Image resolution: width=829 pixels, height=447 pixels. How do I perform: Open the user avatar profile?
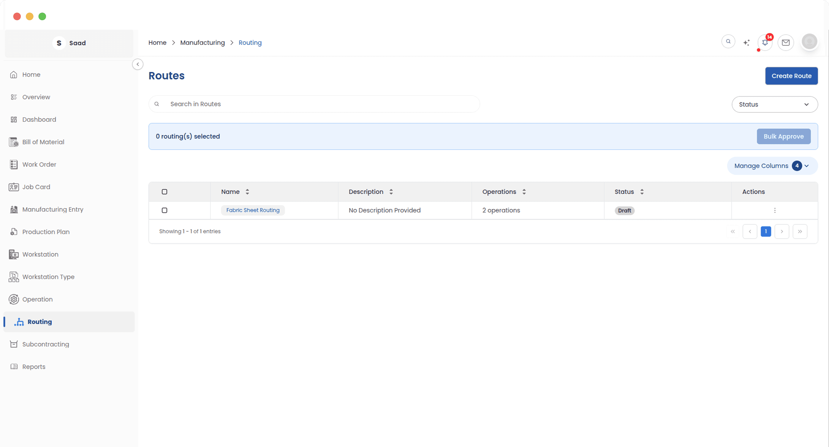[809, 42]
